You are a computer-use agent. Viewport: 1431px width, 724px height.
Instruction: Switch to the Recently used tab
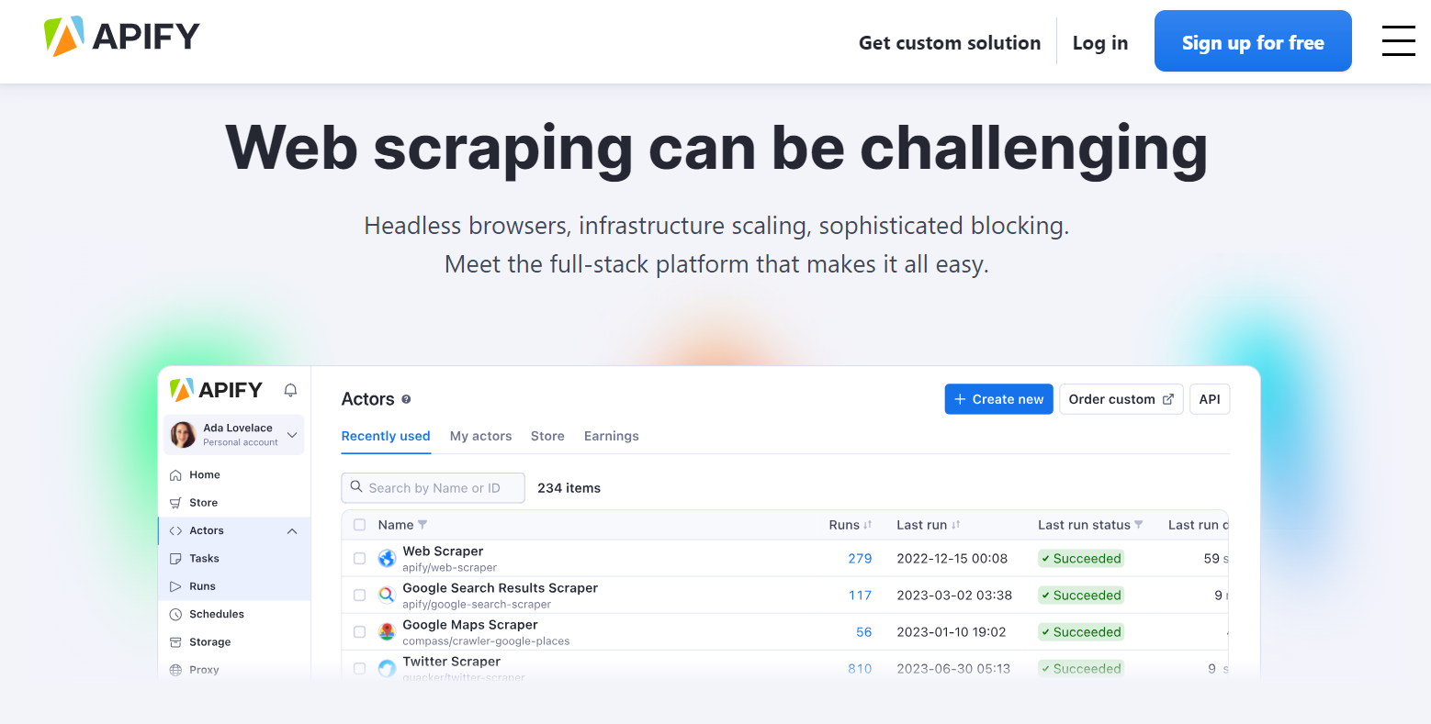[x=386, y=436]
